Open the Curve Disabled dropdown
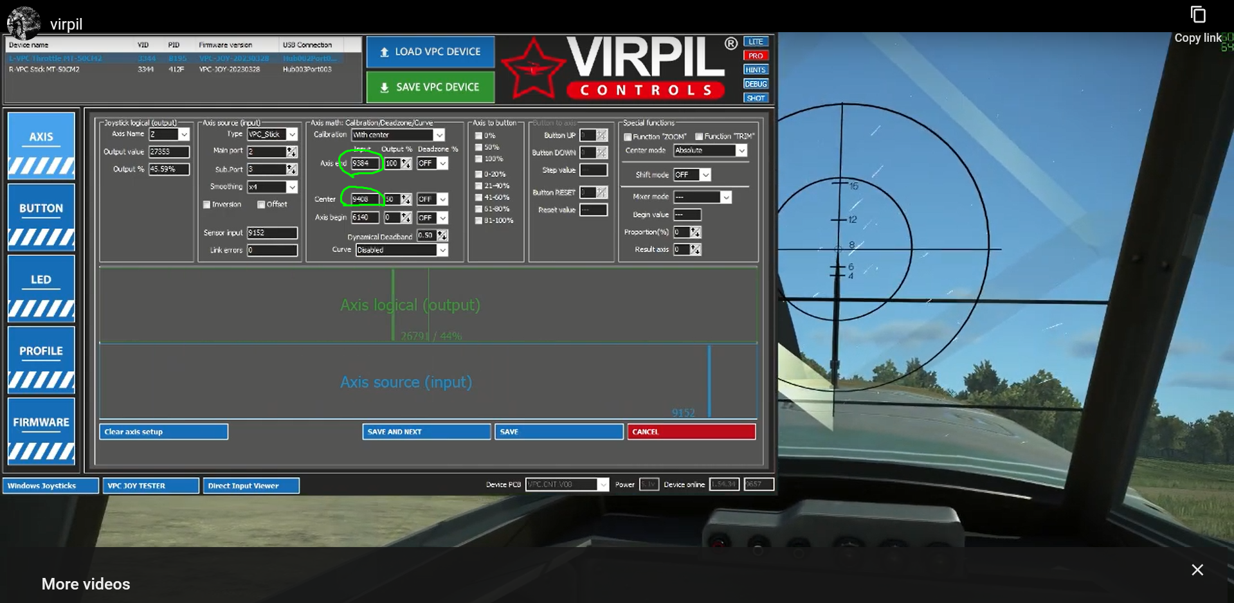 [x=402, y=250]
